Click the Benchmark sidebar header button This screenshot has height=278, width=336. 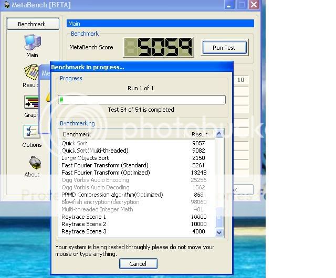click(x=31, y=24)
